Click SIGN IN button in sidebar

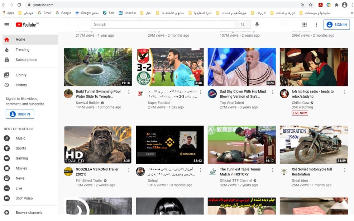(x=20, y=114)
